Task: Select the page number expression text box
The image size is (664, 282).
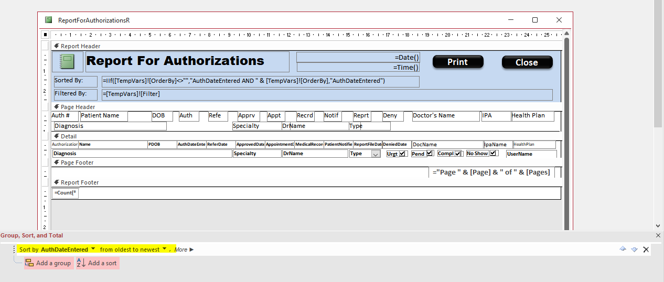Action: tap(492, 172)
